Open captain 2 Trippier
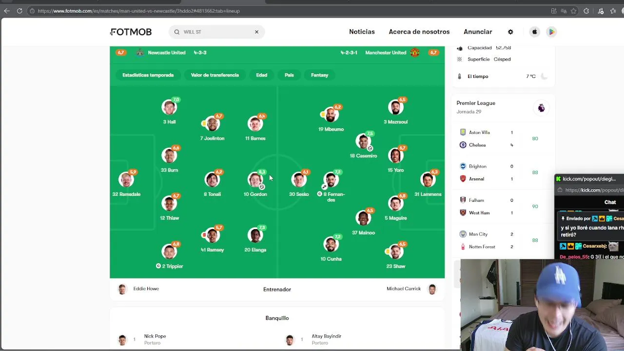 click(170, 255)
